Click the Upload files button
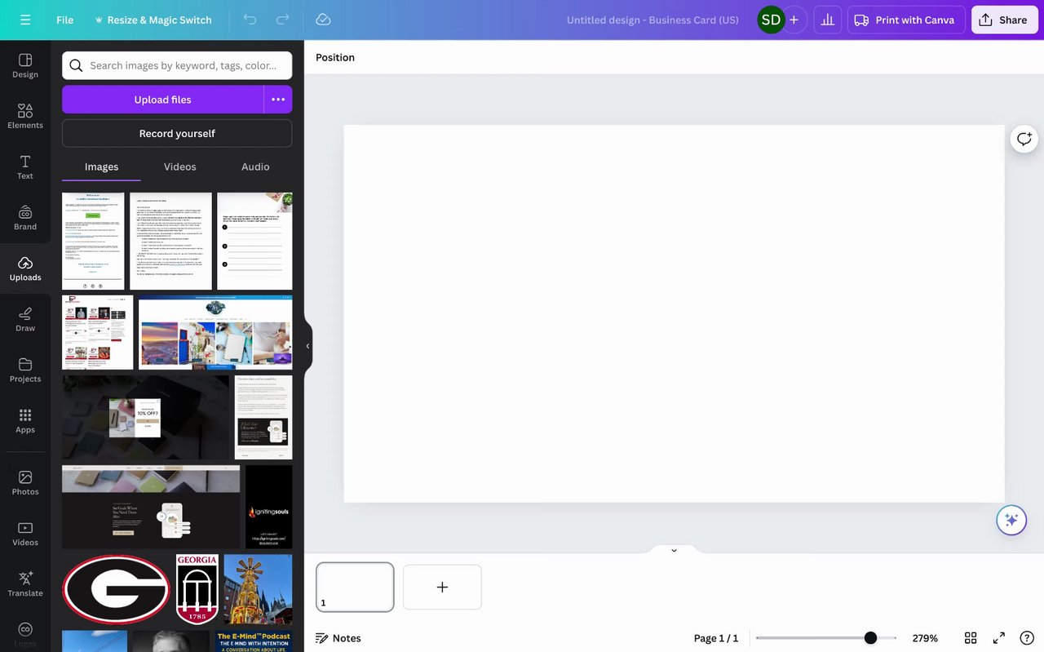The width and height of the screenshot is (1044, 652). (163, 100)
